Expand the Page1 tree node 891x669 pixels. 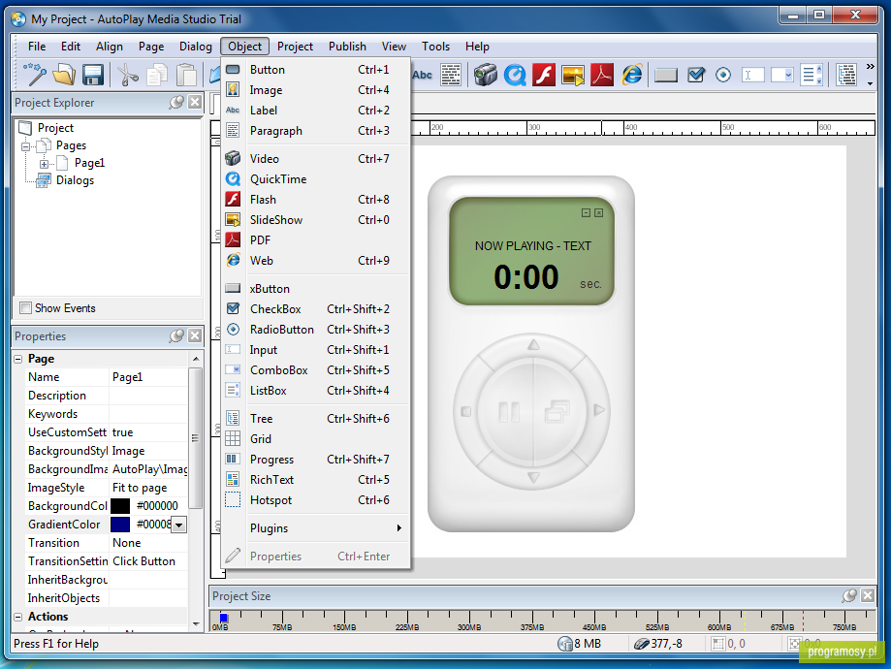(45, 164)
